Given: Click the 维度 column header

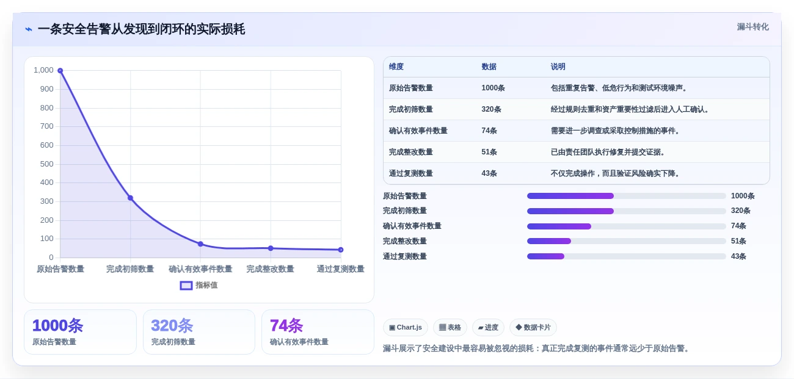Looking at the screenshot, I should point(396,67).
